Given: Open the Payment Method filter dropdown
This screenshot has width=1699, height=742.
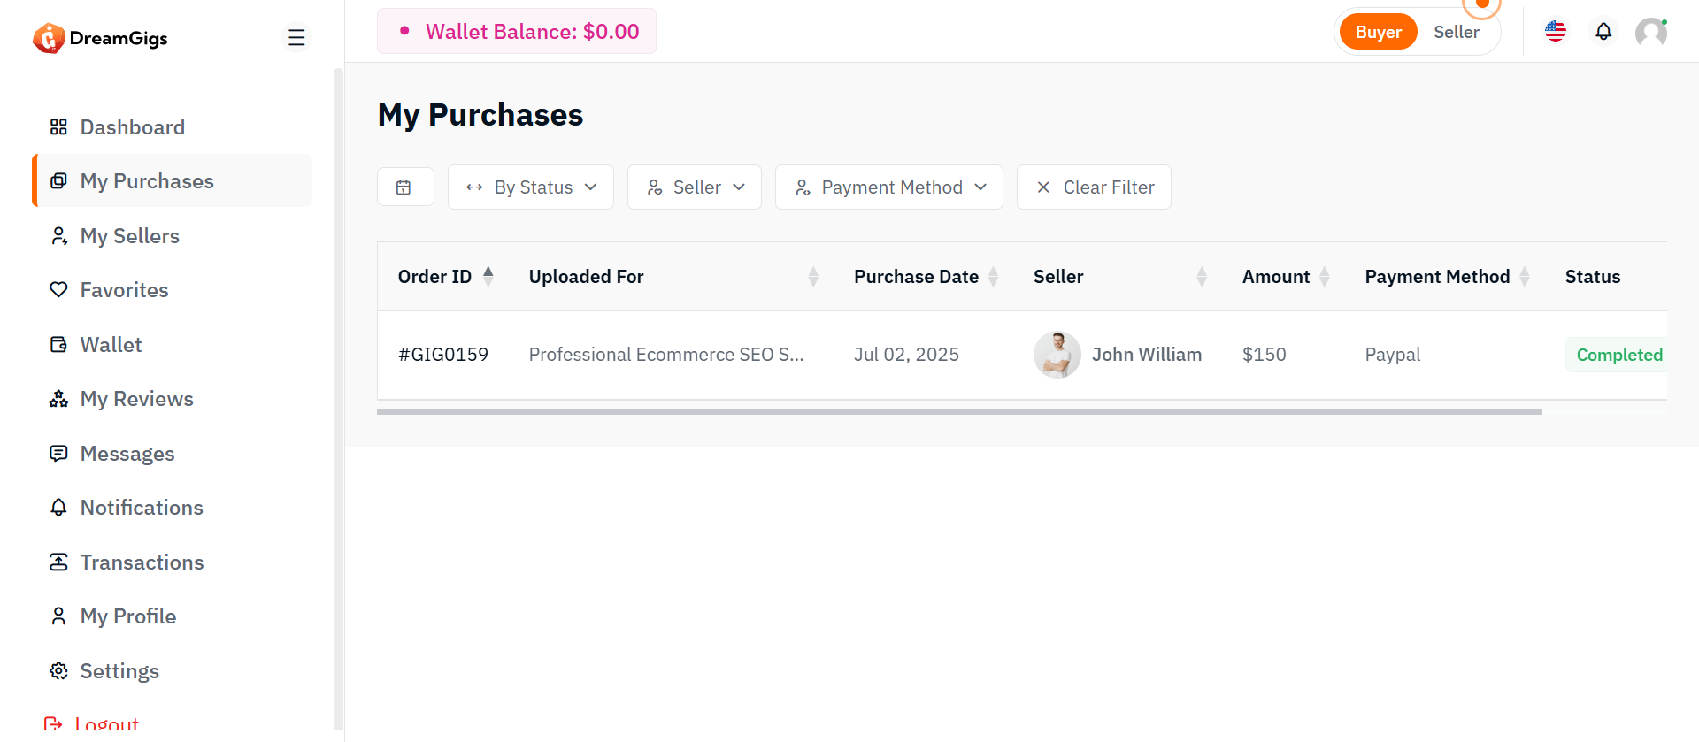Looking at the screenshot, I should (888, 187).
